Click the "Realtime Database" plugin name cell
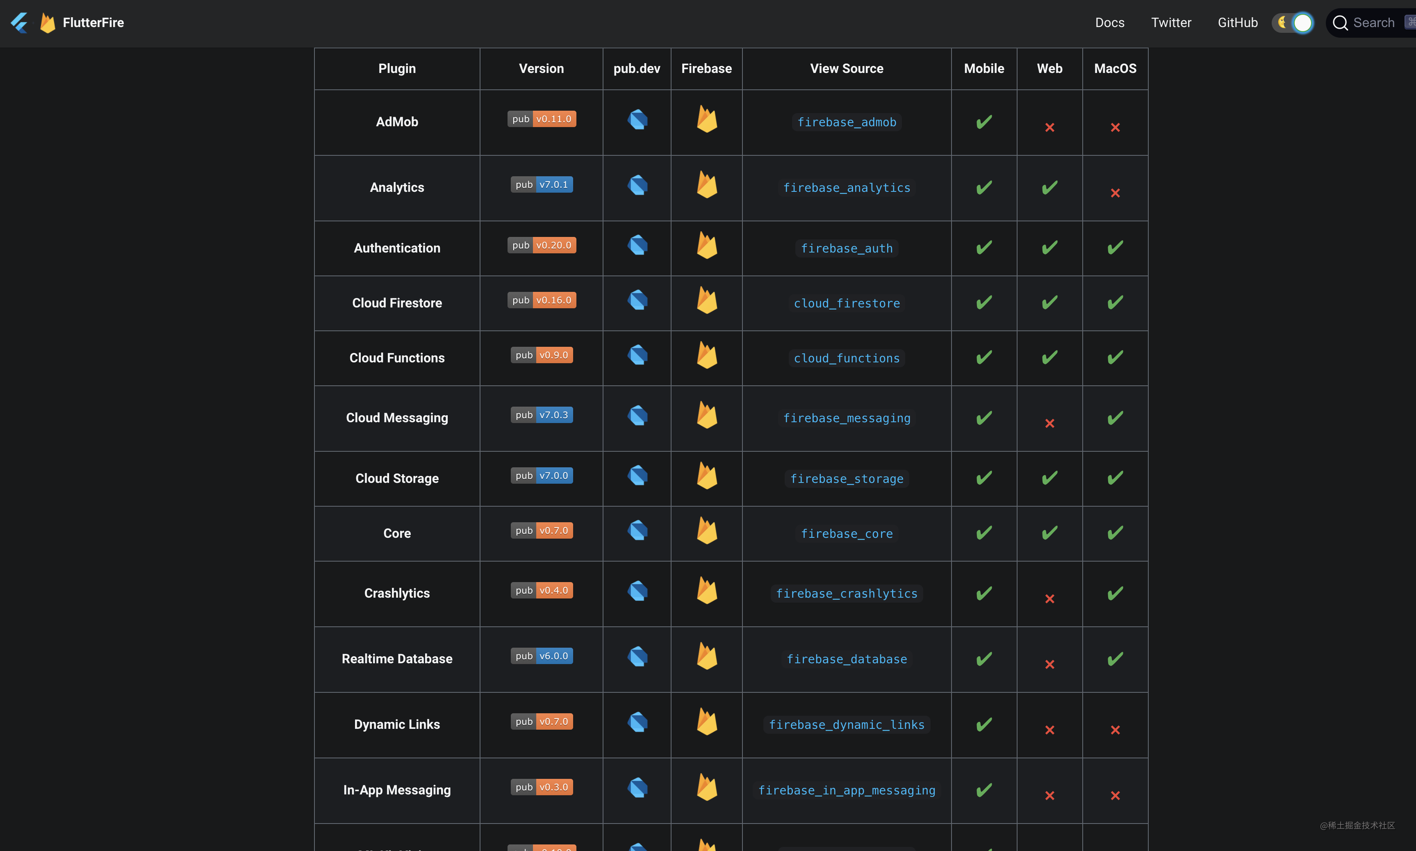 (x=397, y=659)
